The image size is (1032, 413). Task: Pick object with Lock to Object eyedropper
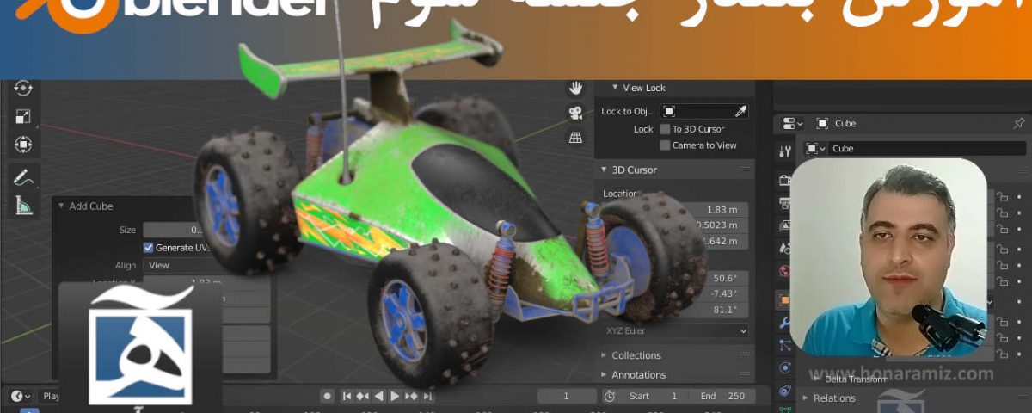740,111
